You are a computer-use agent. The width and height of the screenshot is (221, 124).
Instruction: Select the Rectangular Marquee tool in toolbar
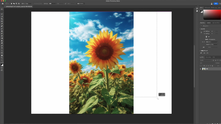pyautogui.click(x=2, y=12)
